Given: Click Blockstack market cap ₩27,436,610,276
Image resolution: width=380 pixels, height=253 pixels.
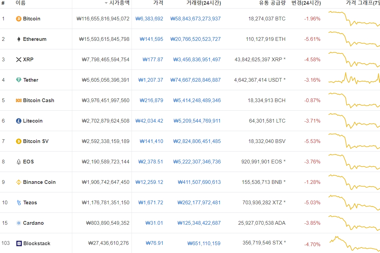Looking at the screenshot, I should [x=109, y=243].
